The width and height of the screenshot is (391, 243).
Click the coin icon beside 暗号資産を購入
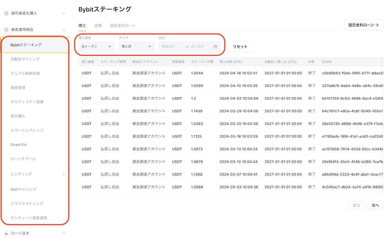[7, 13]
